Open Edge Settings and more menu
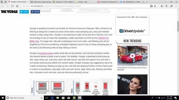This screenshot has height=100, width=179. point(176,6)
